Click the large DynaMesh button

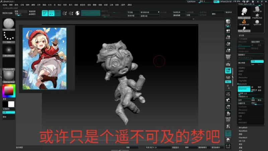click(244, 89)
